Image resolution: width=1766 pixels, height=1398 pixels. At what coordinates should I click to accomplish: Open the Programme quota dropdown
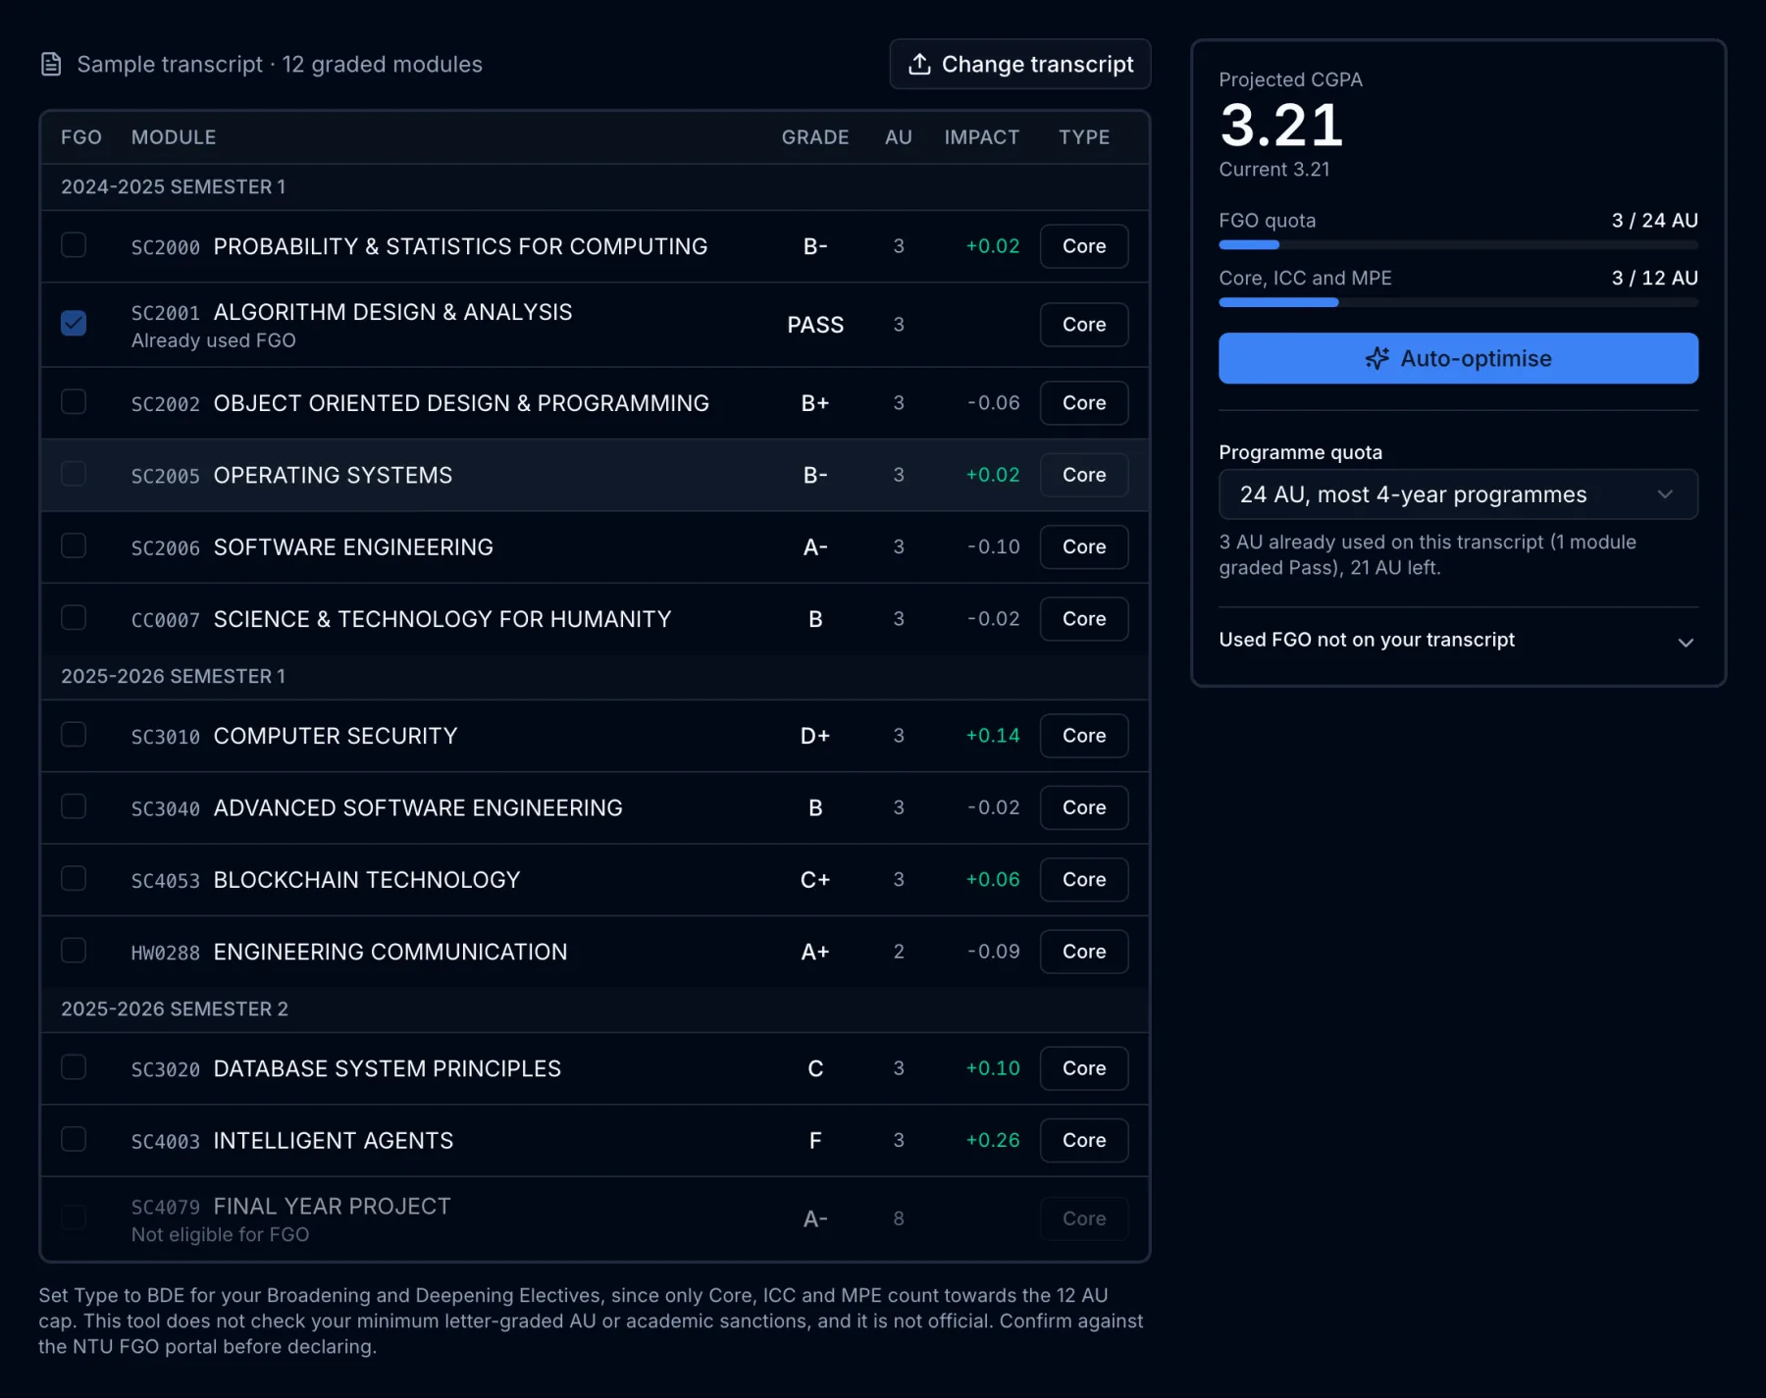pos(1458,494)
